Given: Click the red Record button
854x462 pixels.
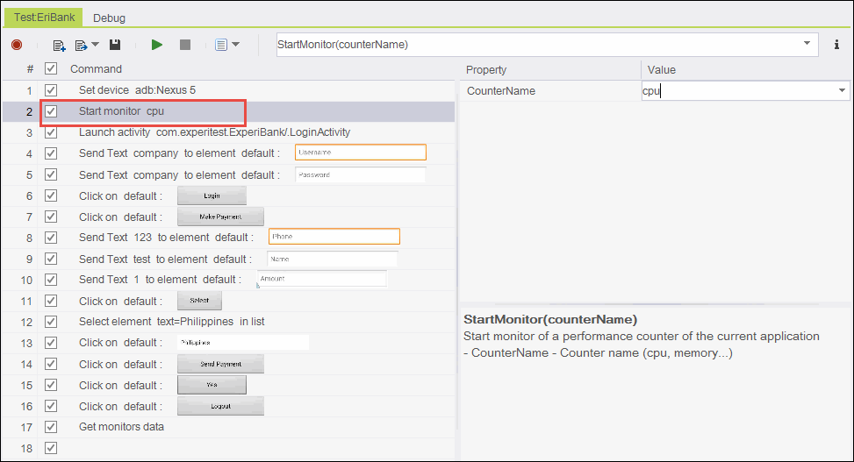Looking at the screenshot, I should [x=17, y=45].
